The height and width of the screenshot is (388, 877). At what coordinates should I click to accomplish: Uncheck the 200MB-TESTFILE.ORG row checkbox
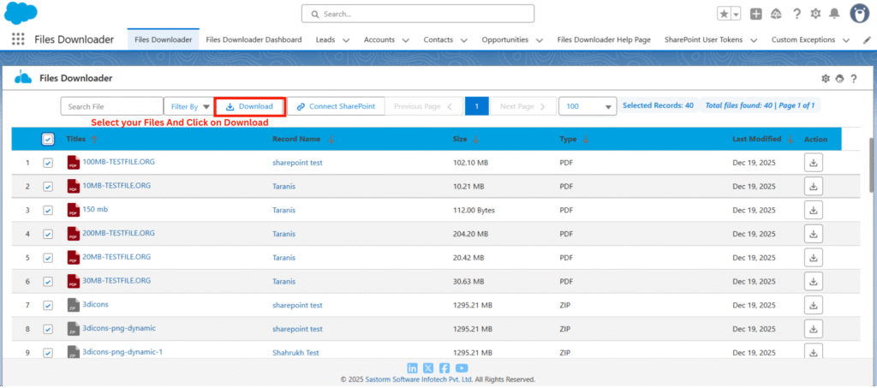(48, 234)
